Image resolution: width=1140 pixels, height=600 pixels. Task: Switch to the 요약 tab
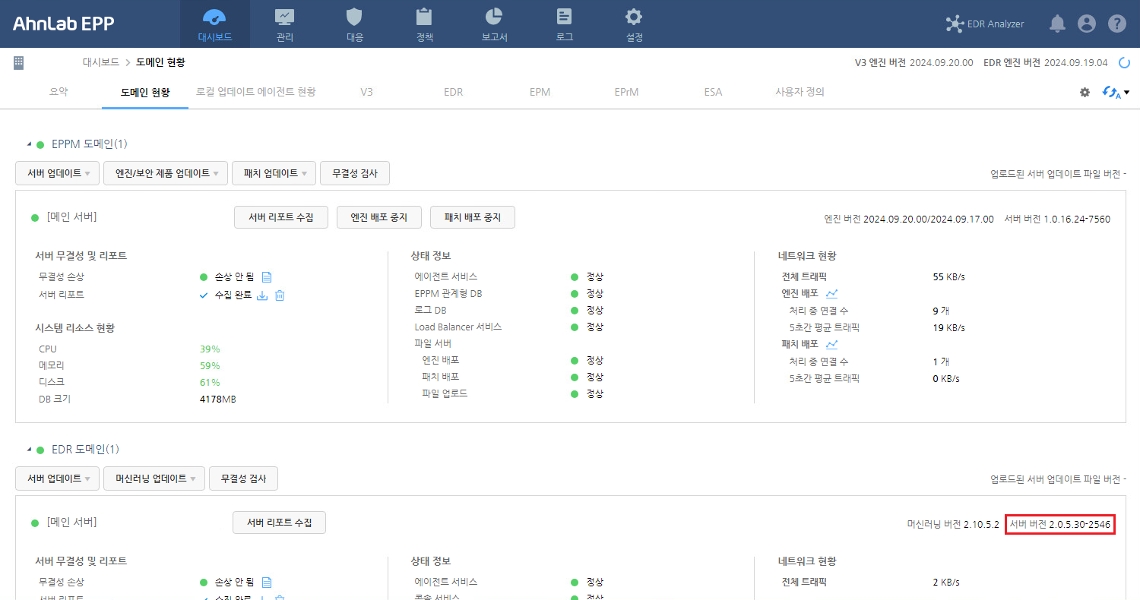59,92
